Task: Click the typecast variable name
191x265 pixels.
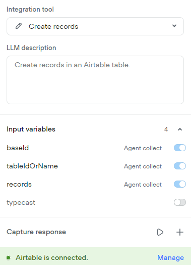Action: [21, 202]
